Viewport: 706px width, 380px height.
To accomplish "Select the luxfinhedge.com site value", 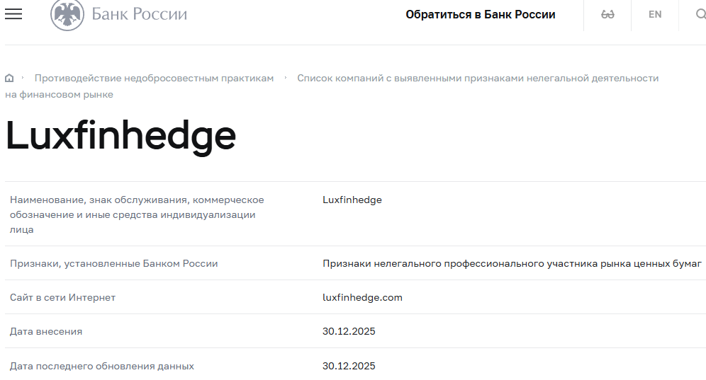I will [362, 297].
